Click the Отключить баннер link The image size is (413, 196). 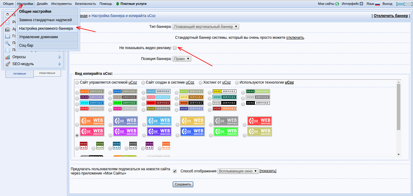pos(391,16)
